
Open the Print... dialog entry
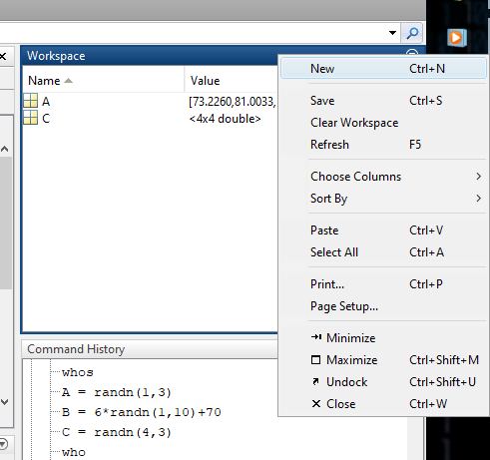383,284
